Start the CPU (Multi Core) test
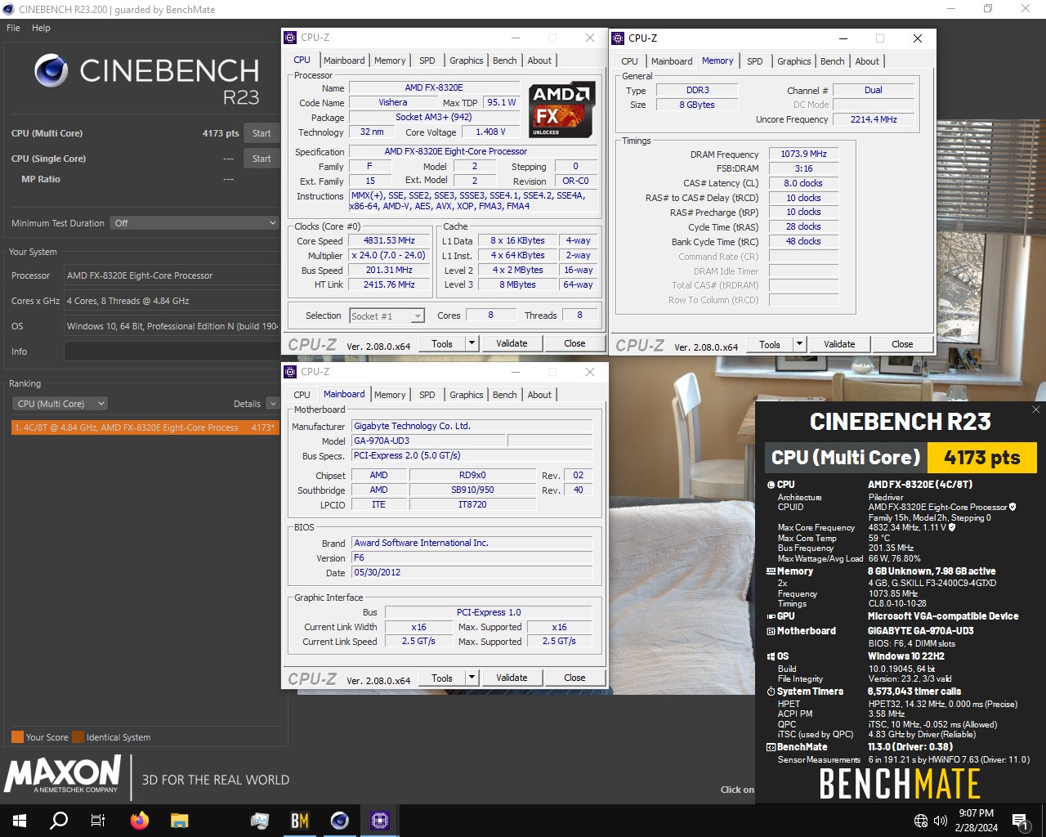 (261, 133)
